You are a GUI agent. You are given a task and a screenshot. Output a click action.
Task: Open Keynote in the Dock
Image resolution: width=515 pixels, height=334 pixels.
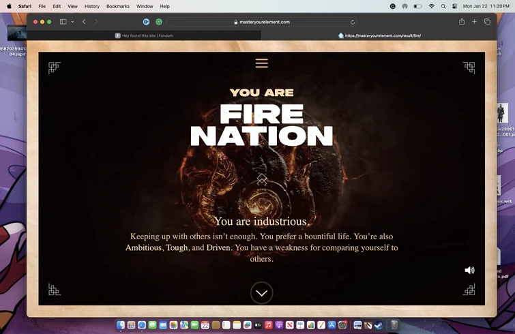[300, 325]
